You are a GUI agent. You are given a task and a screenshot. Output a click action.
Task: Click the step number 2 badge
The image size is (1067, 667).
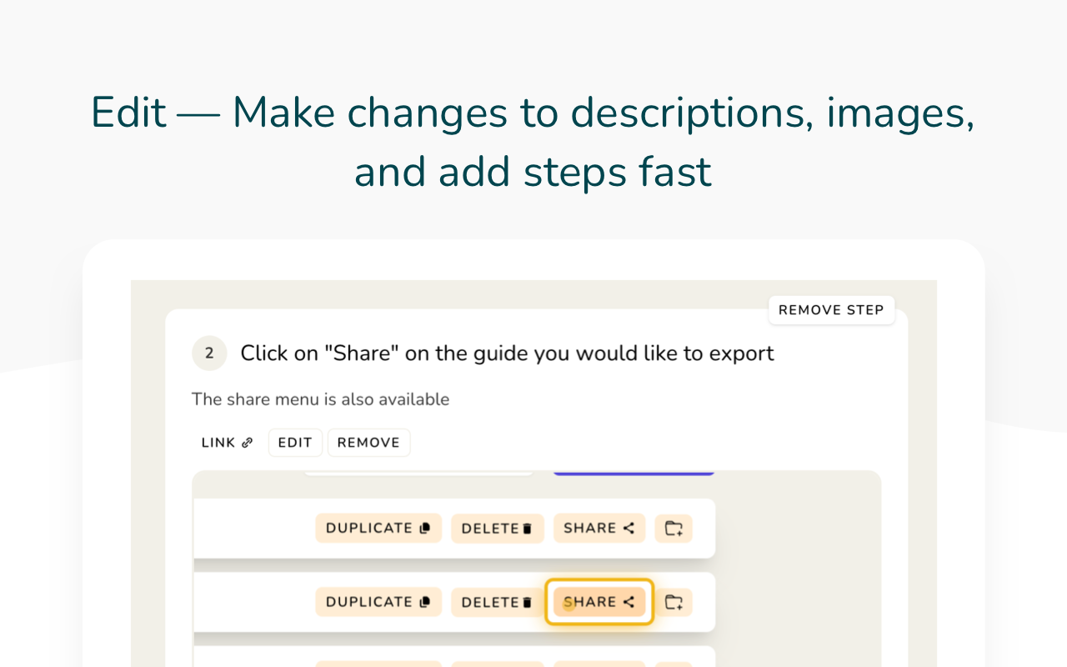pyautogui.click(x=209, y=353)
